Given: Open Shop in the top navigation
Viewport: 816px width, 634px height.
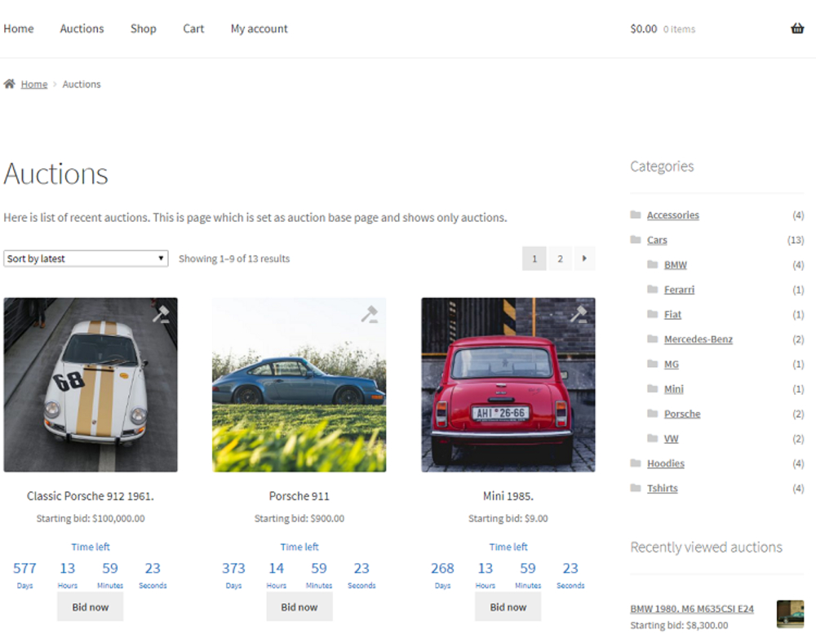Looking at the screenshot, I should click(x=143, y=29).
